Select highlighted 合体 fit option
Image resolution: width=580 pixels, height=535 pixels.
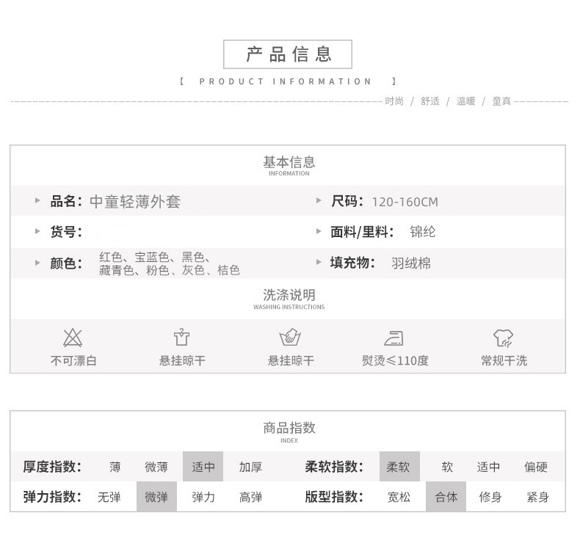446,497
